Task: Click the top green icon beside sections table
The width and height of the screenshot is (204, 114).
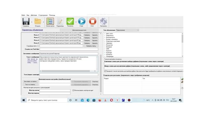Action: point(182,79)
